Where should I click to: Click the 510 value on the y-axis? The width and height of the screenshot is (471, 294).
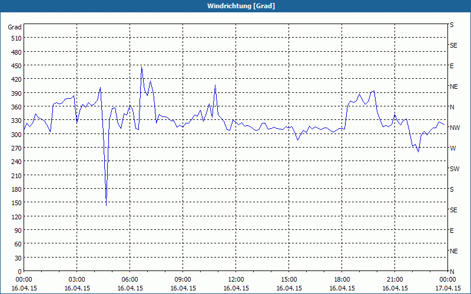(17, 38)
